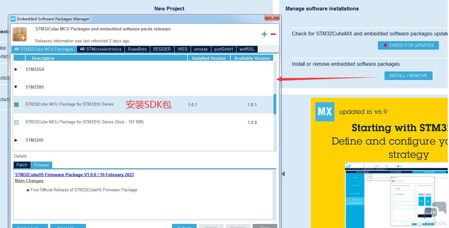Screen dimensions: 449x228
Task: Open the wolfSSL tab
Action: pyautogui.click(x=247, y=49)
